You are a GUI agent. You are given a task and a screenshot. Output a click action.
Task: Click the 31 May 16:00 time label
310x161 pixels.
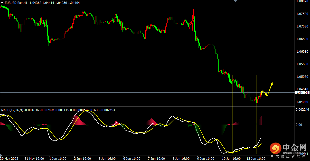point(34,158)
